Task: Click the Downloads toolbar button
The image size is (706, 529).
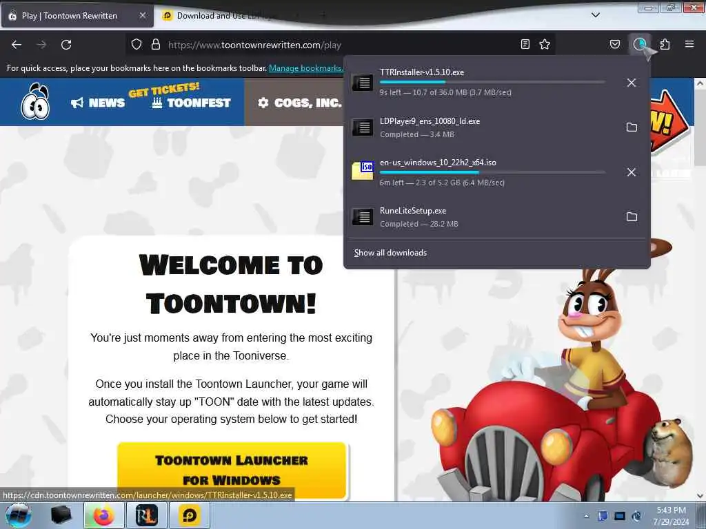Action: pyautogui.click(x=640, y=44)
